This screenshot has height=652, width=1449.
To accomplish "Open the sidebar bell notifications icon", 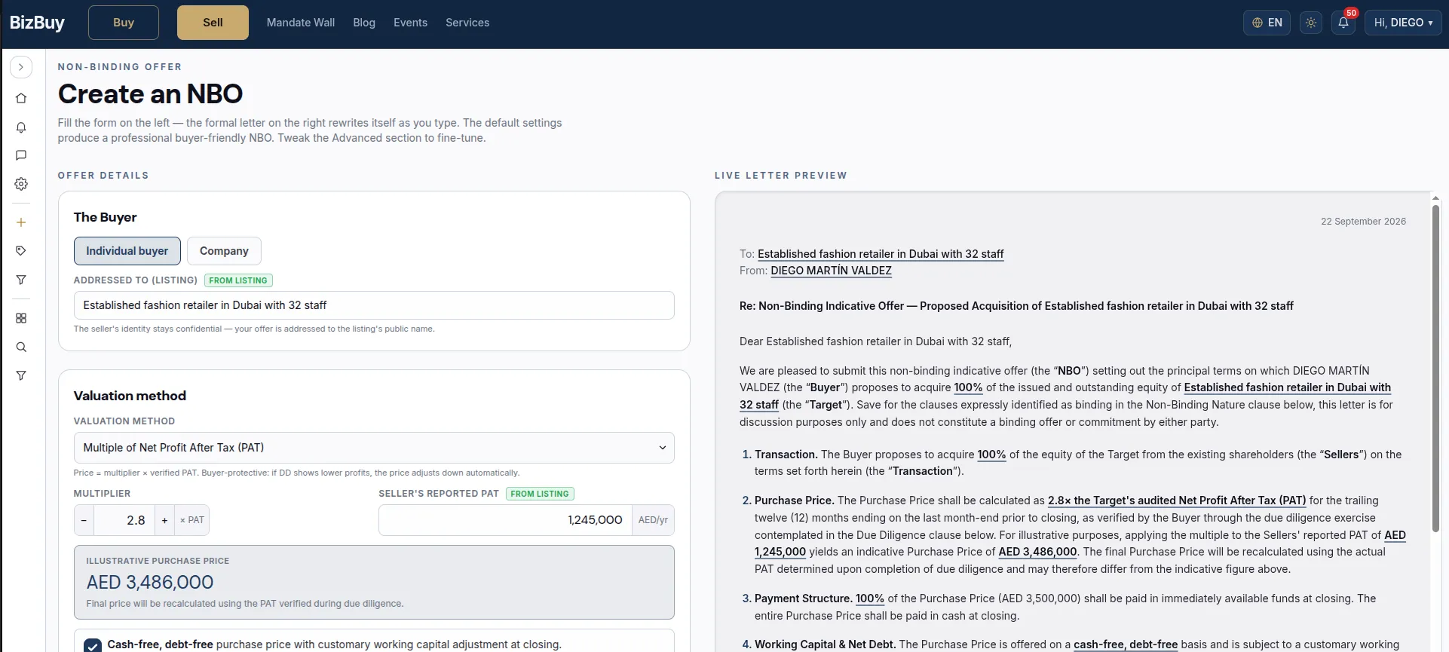I will point(21,127).
